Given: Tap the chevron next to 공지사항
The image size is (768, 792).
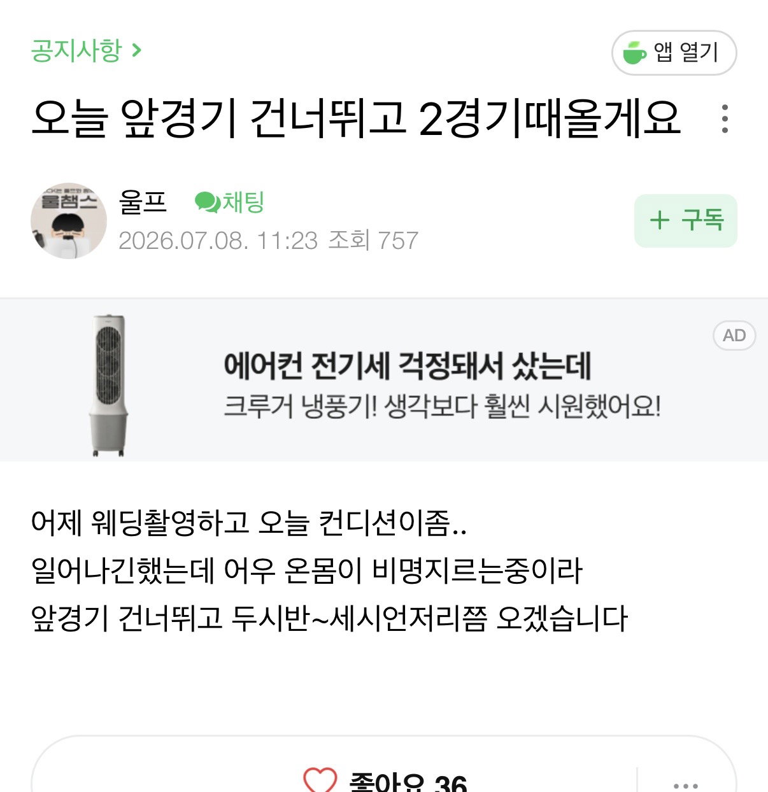Looking at the screenshot, I should click(x=136, y=50).
